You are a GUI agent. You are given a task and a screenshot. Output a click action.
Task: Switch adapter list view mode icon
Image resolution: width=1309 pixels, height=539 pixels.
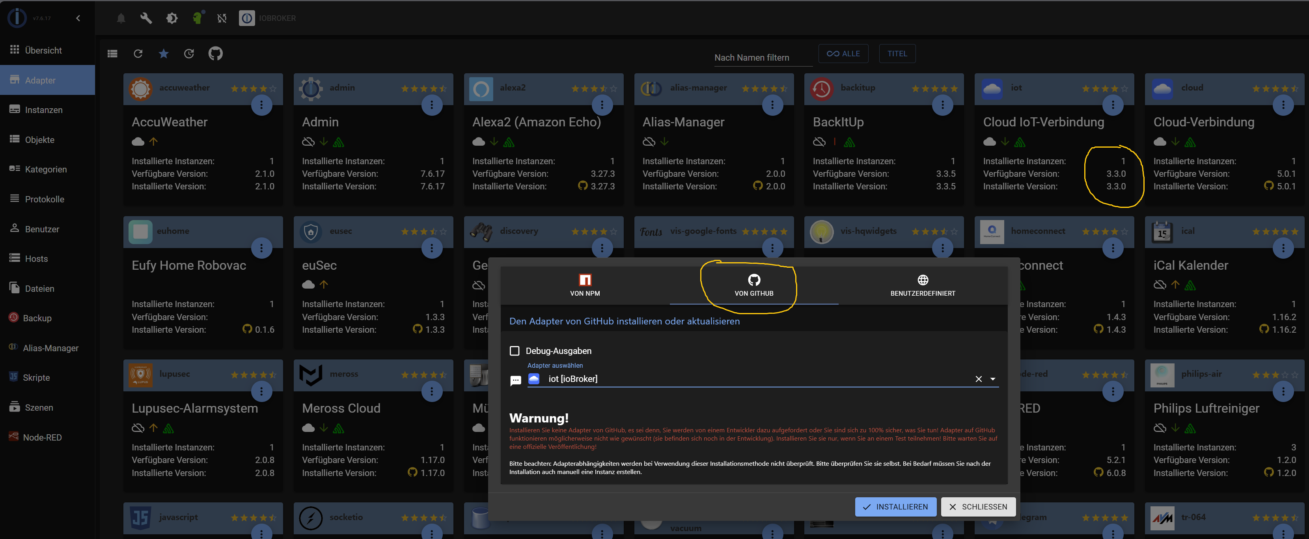point(113,53)
